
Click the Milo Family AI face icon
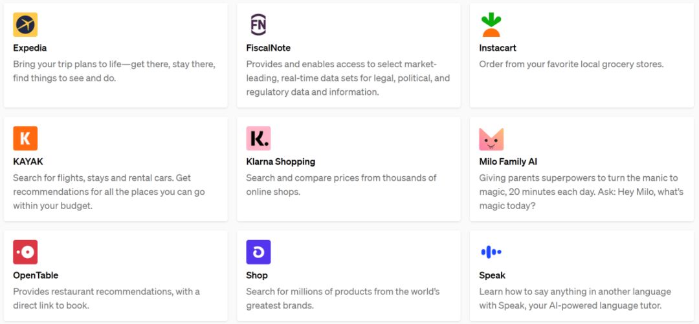491,138
